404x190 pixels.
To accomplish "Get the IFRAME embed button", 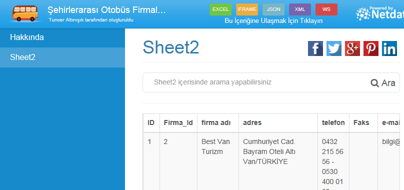I will click(247, 9).
